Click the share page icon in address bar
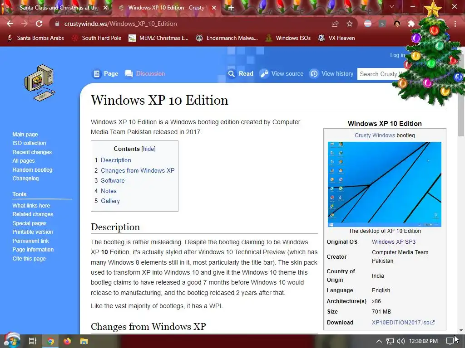The height and width of the screenshot is (348, 465). 335,24
